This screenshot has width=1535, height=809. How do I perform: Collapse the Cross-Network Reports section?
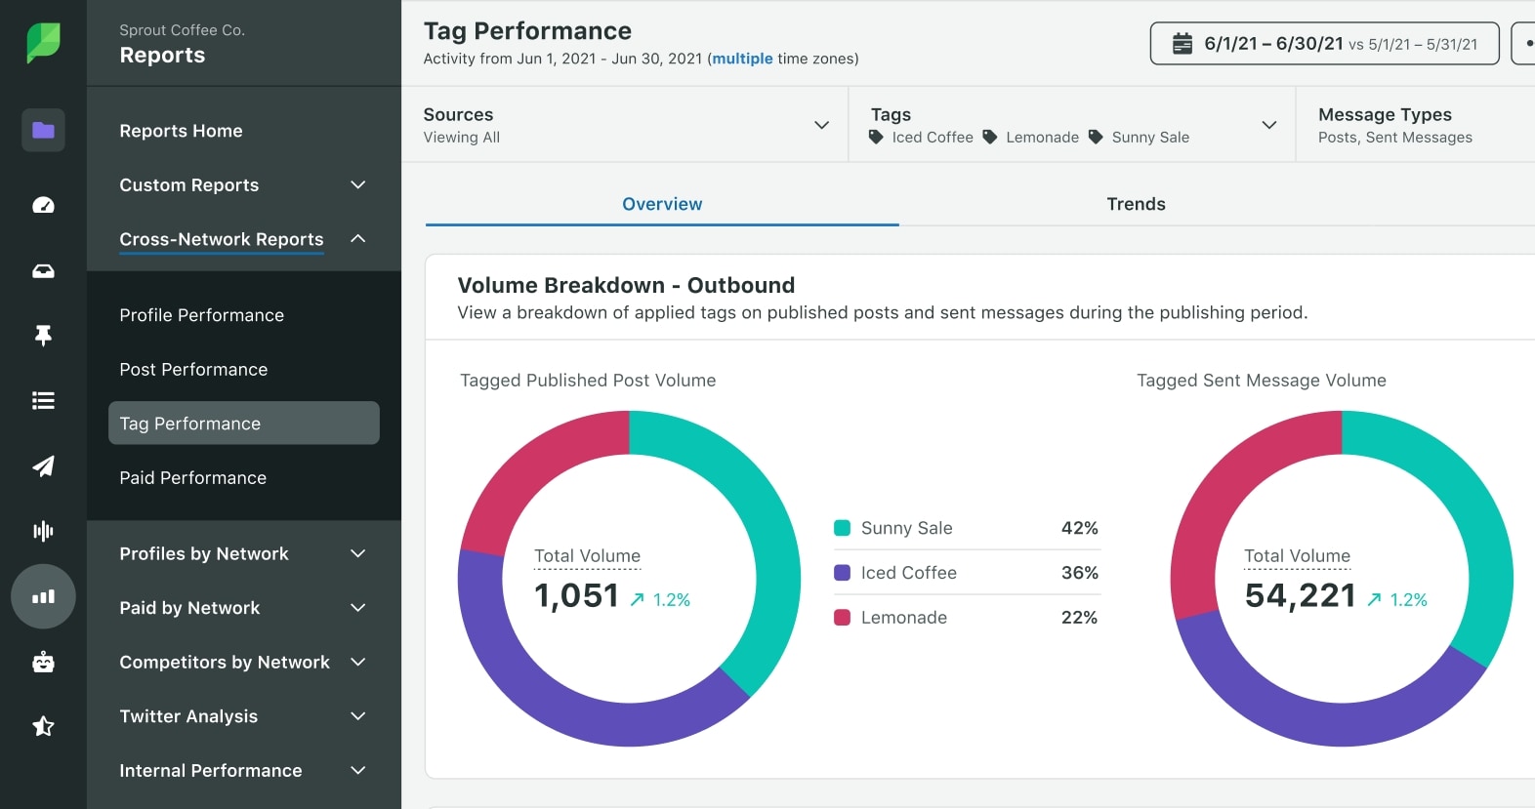tap(358, 239)
